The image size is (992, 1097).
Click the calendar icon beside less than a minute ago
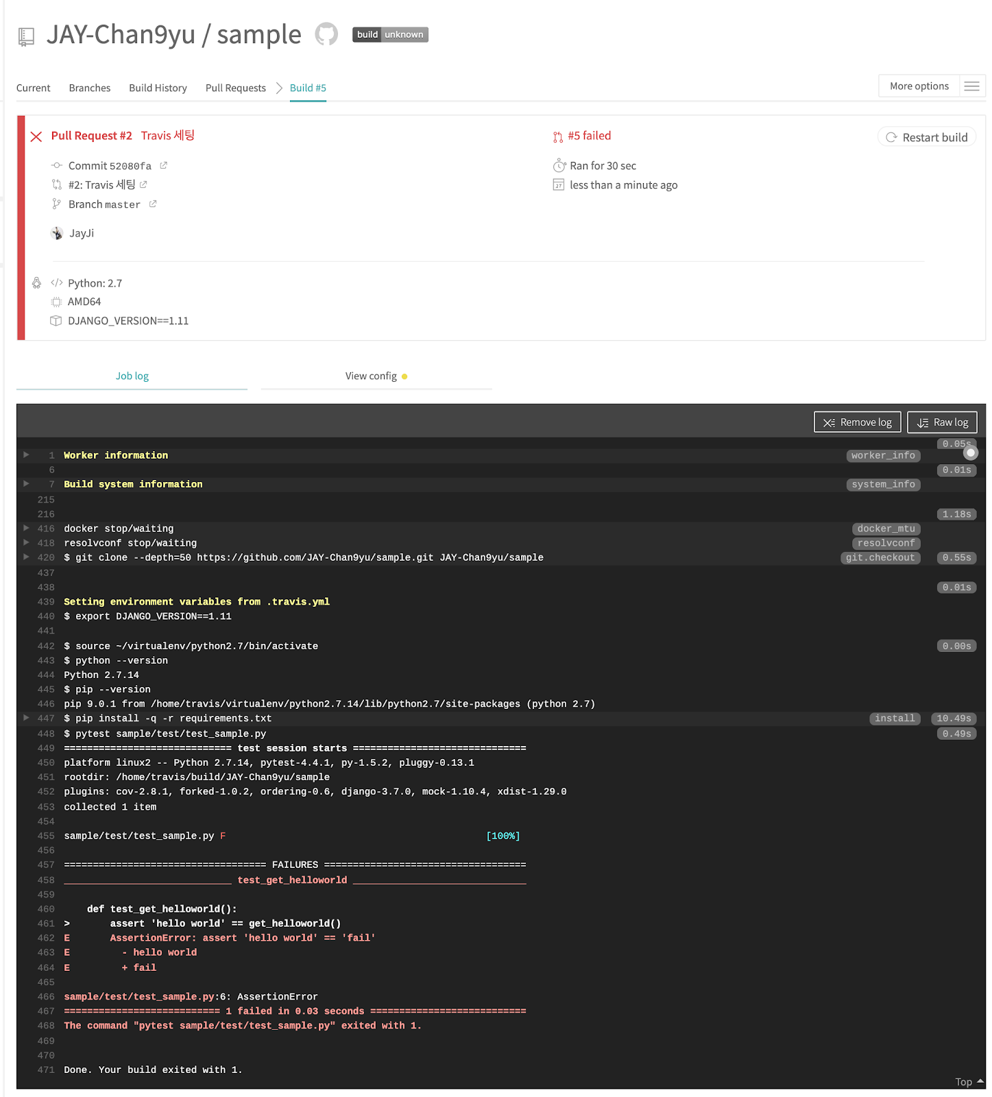[559, 184]
